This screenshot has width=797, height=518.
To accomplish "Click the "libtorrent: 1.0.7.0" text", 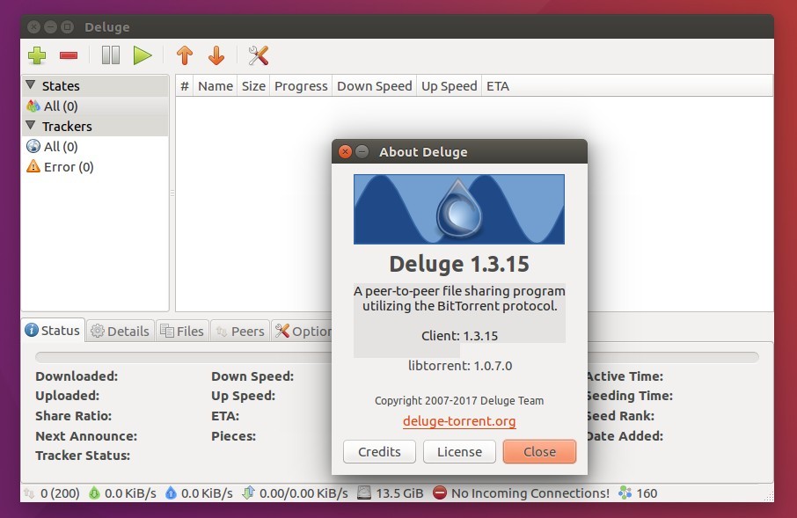I will (460, 366).
